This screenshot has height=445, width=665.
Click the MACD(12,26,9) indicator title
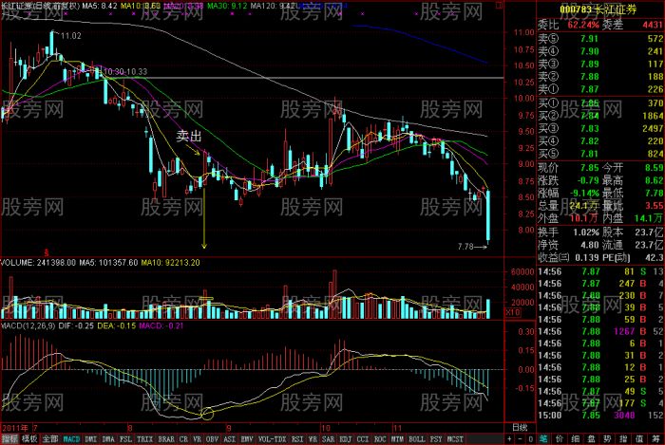(28, 325)
